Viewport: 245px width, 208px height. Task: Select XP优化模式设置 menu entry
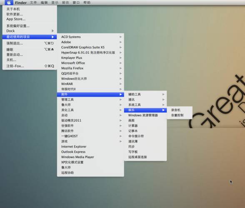tap(90, 162)
